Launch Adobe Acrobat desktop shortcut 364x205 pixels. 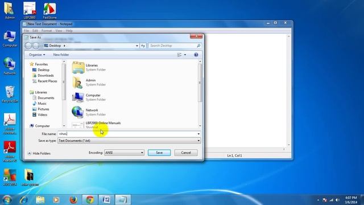click(x=10, y=124)
